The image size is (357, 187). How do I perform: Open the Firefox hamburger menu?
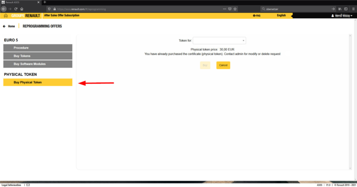pos(353,9)
